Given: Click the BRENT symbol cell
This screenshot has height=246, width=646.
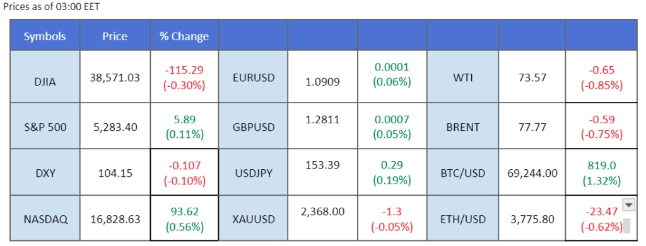Looking at the screenshot, I should pos(462,126).
